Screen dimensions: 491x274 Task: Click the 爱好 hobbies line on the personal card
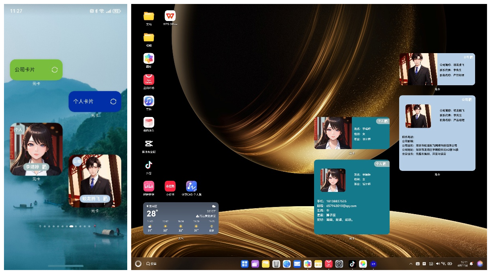[335, 220]
